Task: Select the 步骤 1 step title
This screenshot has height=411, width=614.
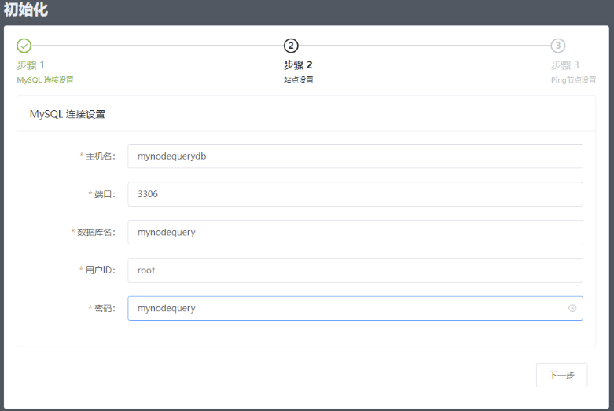Action: (x=31, y=65)
